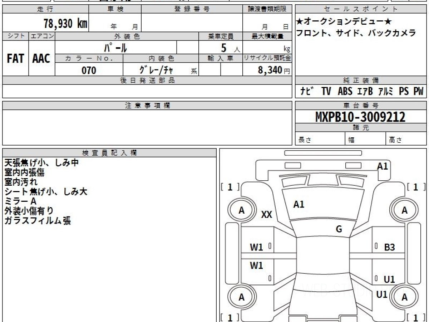Select the 室内汚れ note
Image resolution: width=429 pixels, height=322 pixels.
click(21, 182)
